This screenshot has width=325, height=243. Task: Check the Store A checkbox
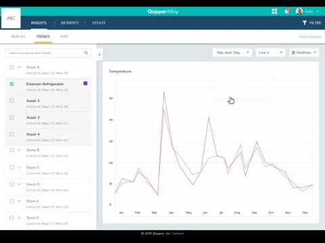click(12, 67)
